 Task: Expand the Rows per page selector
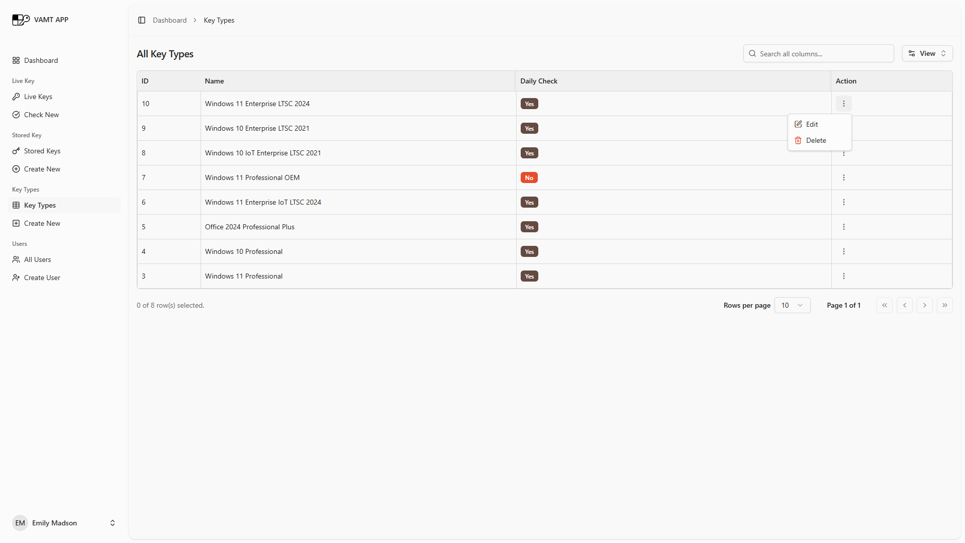(792, 305)
